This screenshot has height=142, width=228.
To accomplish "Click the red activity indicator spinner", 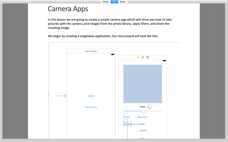I will 149,107.
